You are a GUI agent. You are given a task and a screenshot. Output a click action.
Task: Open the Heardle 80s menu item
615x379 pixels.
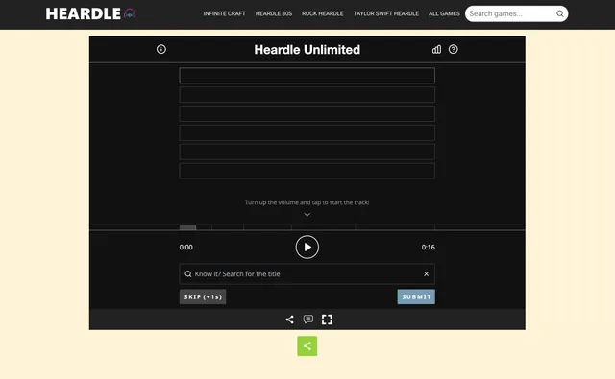click(x=274, y=13)
